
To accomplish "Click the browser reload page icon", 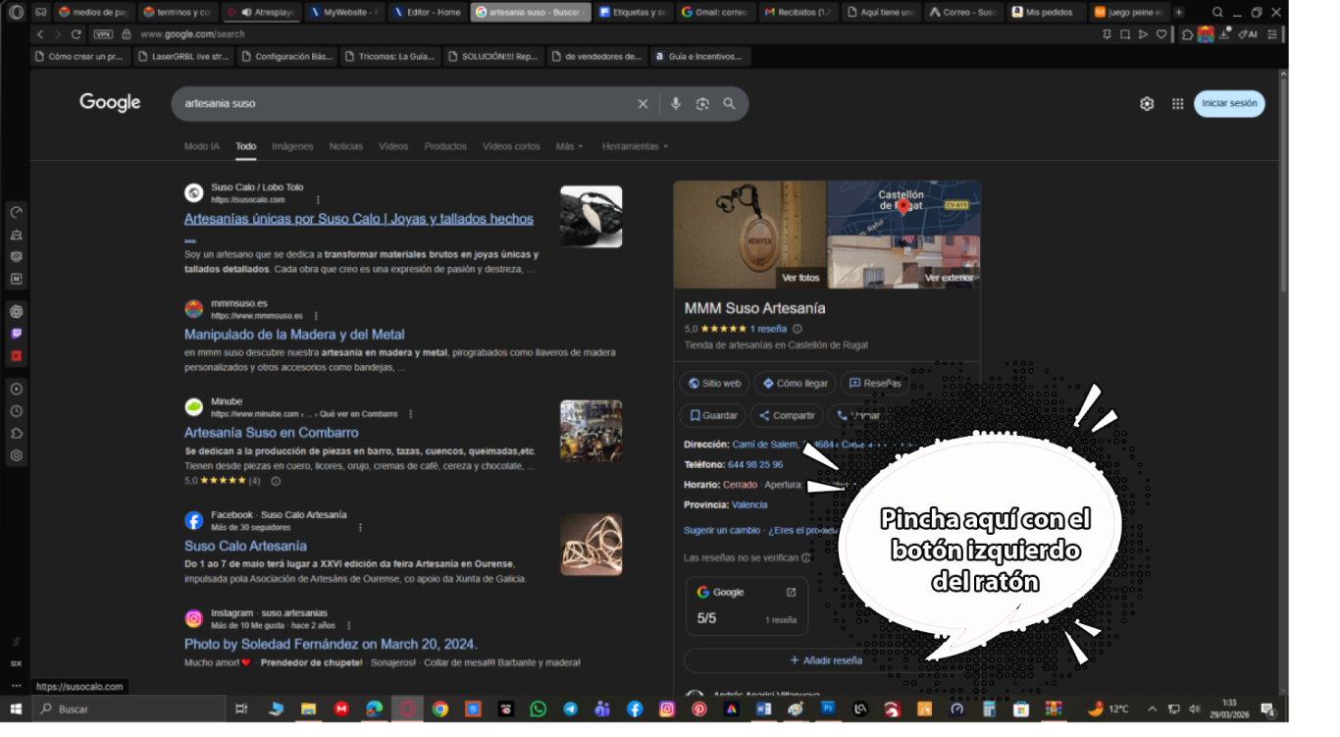I will 77,34.
